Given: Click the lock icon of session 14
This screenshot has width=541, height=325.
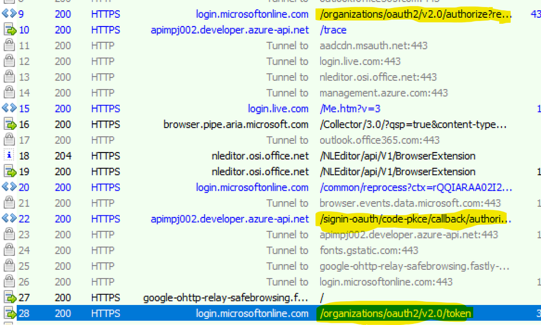Looking at the screenshot, I should 9,93.
